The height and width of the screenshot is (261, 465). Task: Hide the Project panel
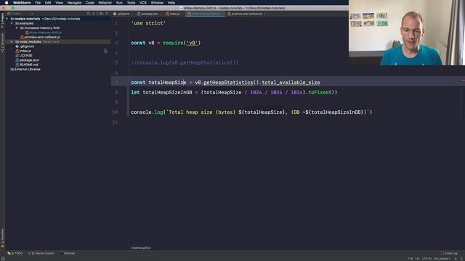107,14
